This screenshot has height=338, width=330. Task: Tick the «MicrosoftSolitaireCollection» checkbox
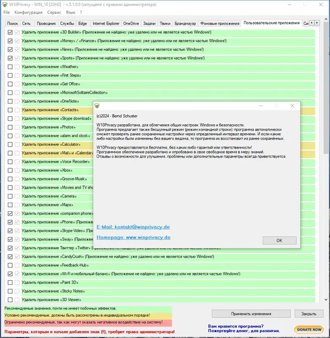pos(10,93)
